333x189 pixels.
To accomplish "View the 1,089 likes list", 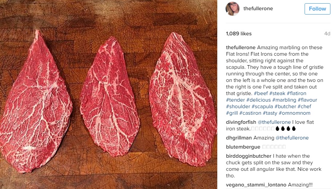I will click(x=239, y=34).
